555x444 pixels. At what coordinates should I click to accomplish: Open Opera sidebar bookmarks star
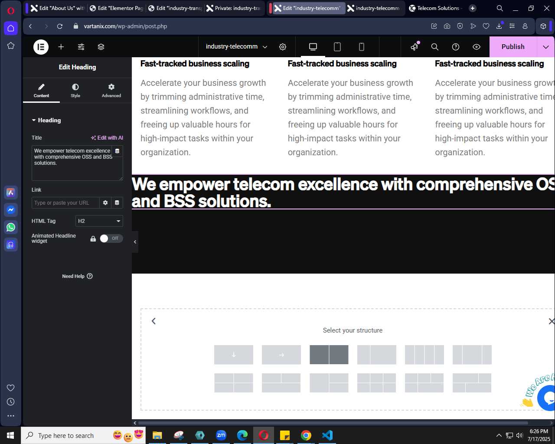(11, 46)
